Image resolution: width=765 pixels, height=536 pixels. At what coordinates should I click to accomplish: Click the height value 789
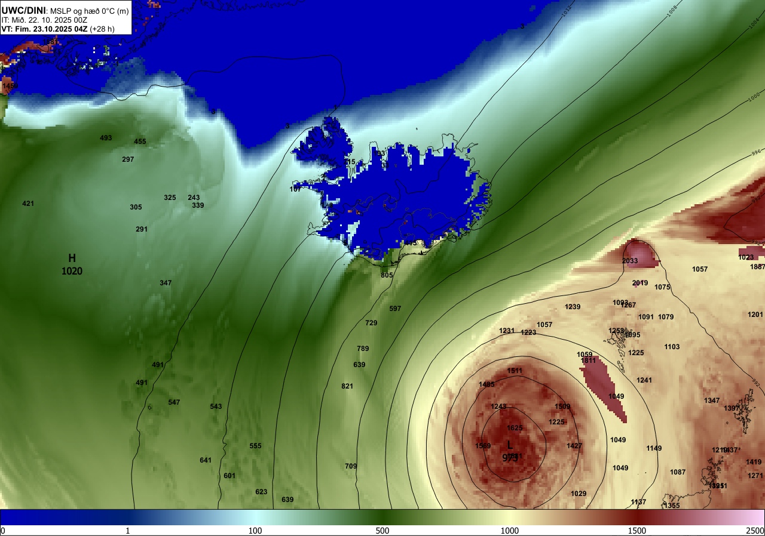[363, 349]
